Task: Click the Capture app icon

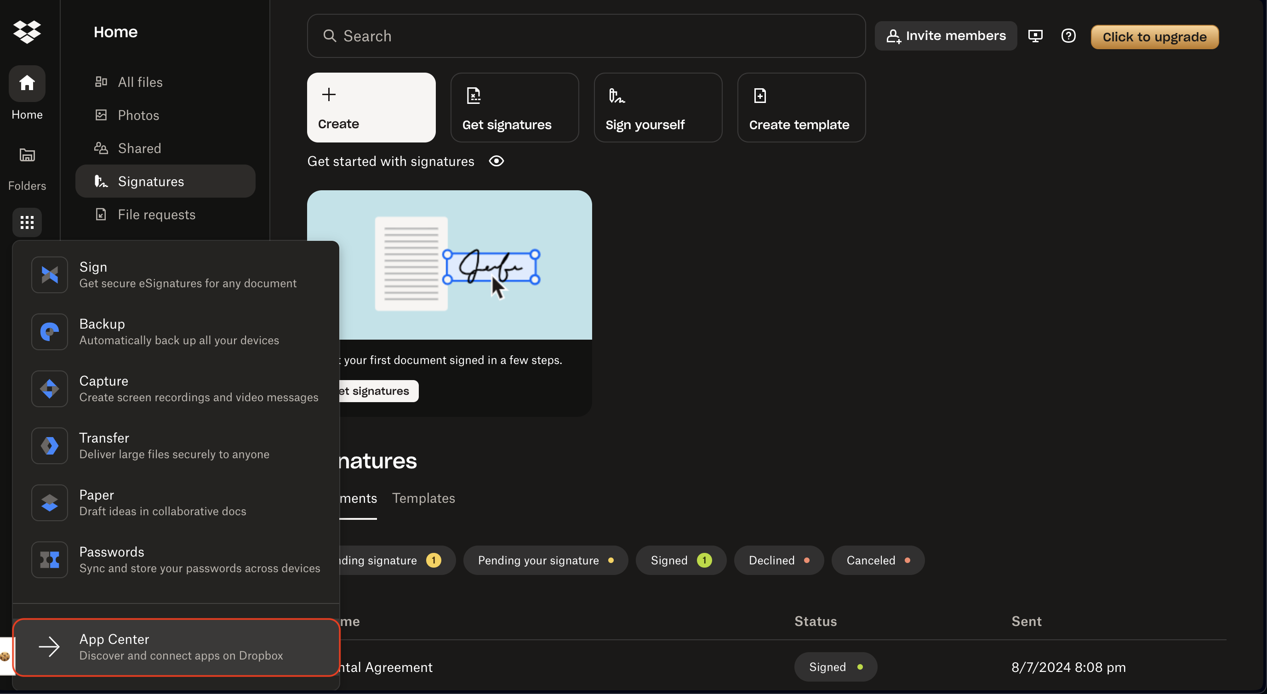Action: point(50,388)
